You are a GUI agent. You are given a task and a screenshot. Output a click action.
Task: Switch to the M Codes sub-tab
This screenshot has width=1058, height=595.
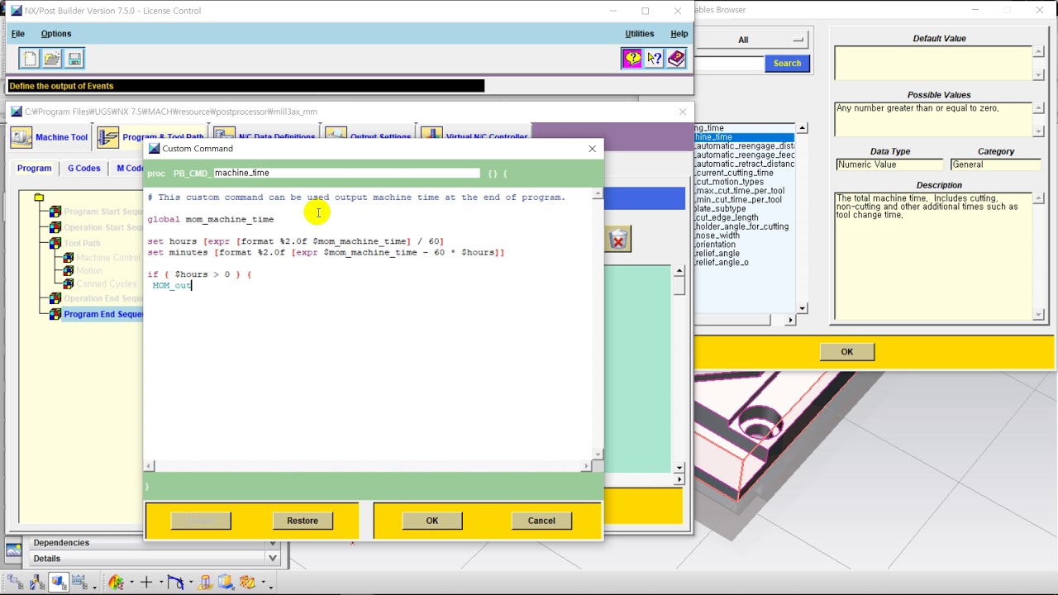(130, 168)
